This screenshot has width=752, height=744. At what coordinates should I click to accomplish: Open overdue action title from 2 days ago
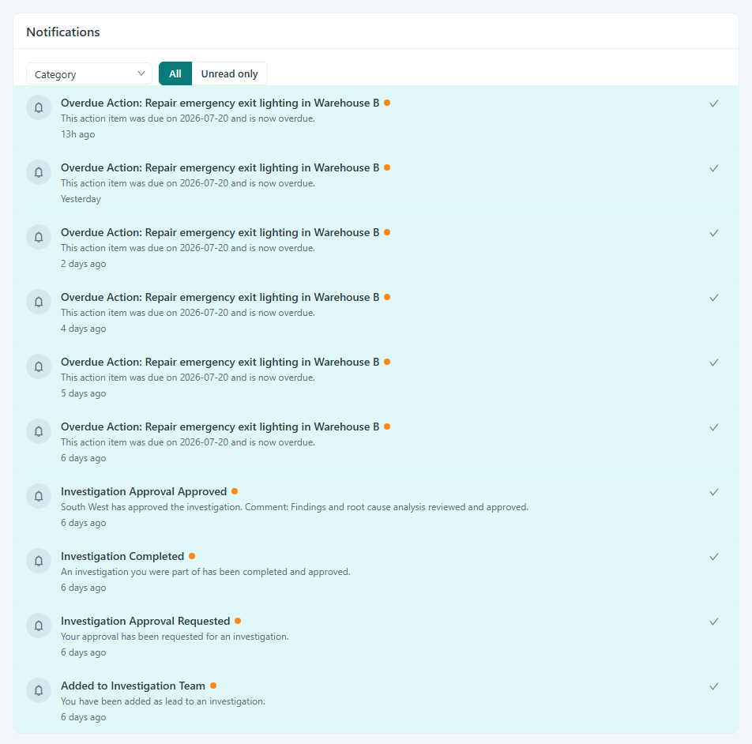220,232
